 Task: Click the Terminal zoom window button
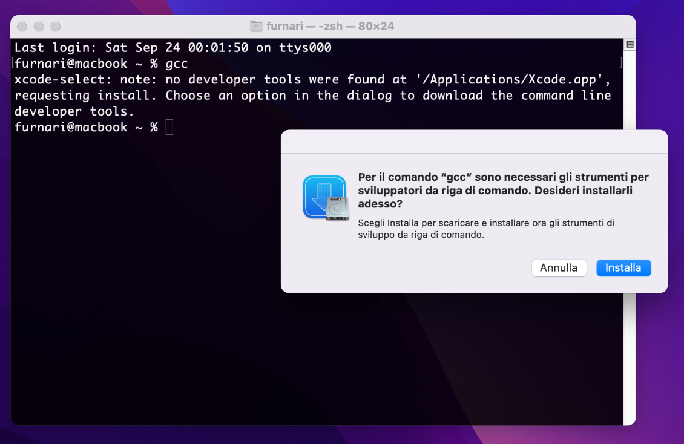[x=56, y=27]
